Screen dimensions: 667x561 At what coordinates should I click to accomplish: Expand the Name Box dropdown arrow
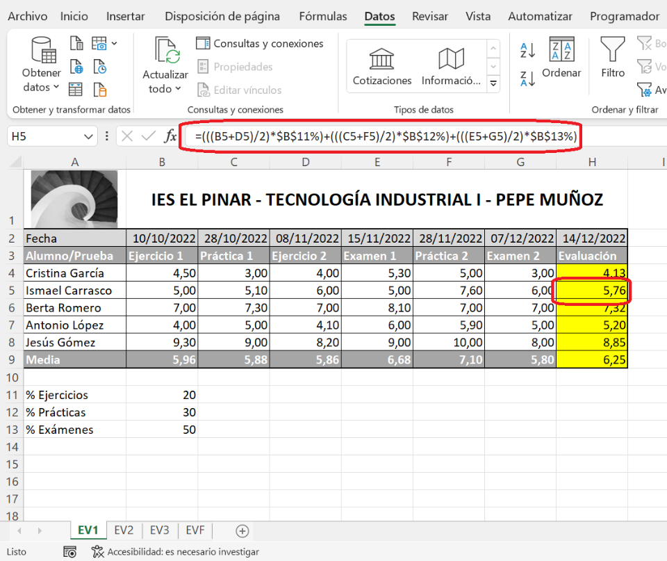coord(88,137)
